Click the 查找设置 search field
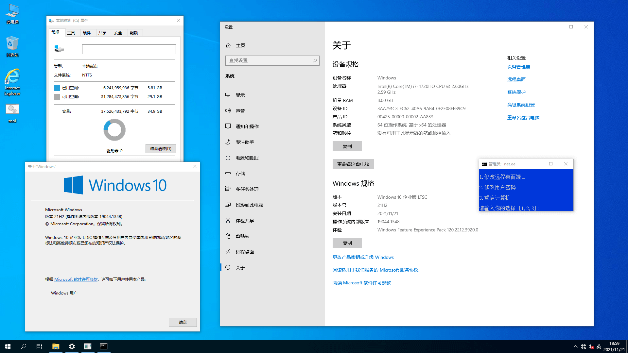 tap(269, 60)
